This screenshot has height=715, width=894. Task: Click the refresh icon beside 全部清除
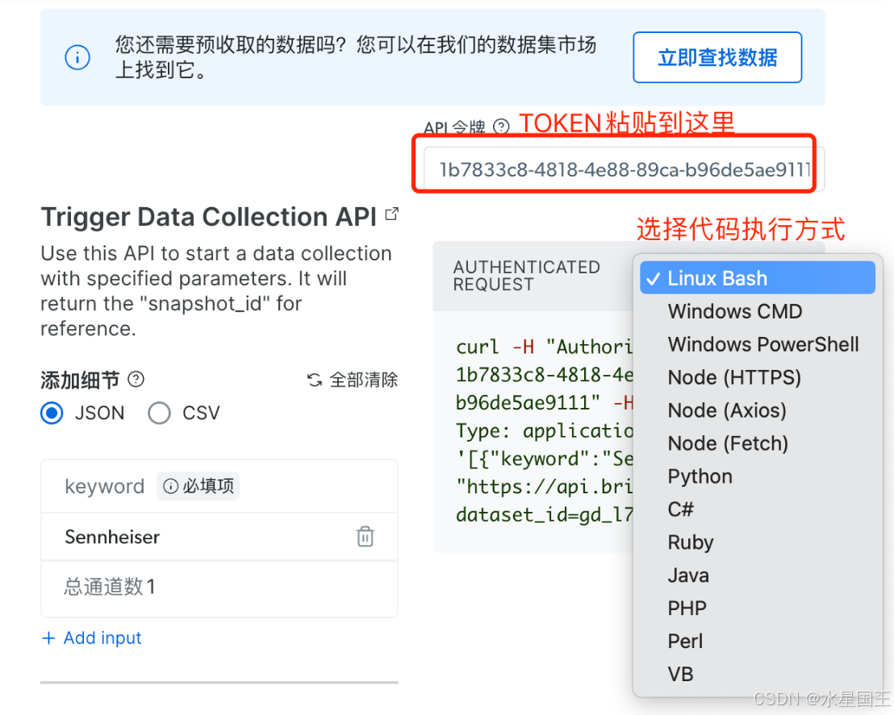pos(315,380)
